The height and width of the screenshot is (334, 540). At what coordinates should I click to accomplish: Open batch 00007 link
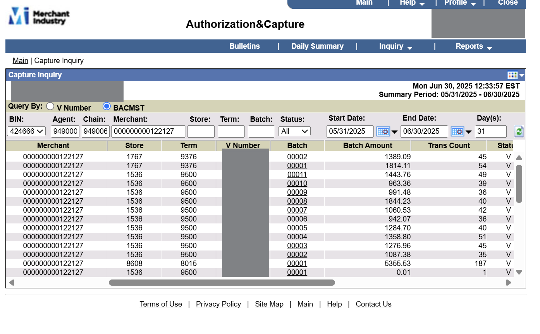pyautogui.click(x=297, y=210)
